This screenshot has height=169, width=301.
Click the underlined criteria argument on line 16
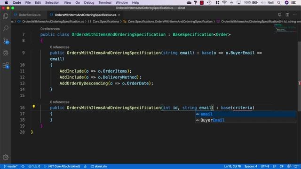[x=243, y=108]
